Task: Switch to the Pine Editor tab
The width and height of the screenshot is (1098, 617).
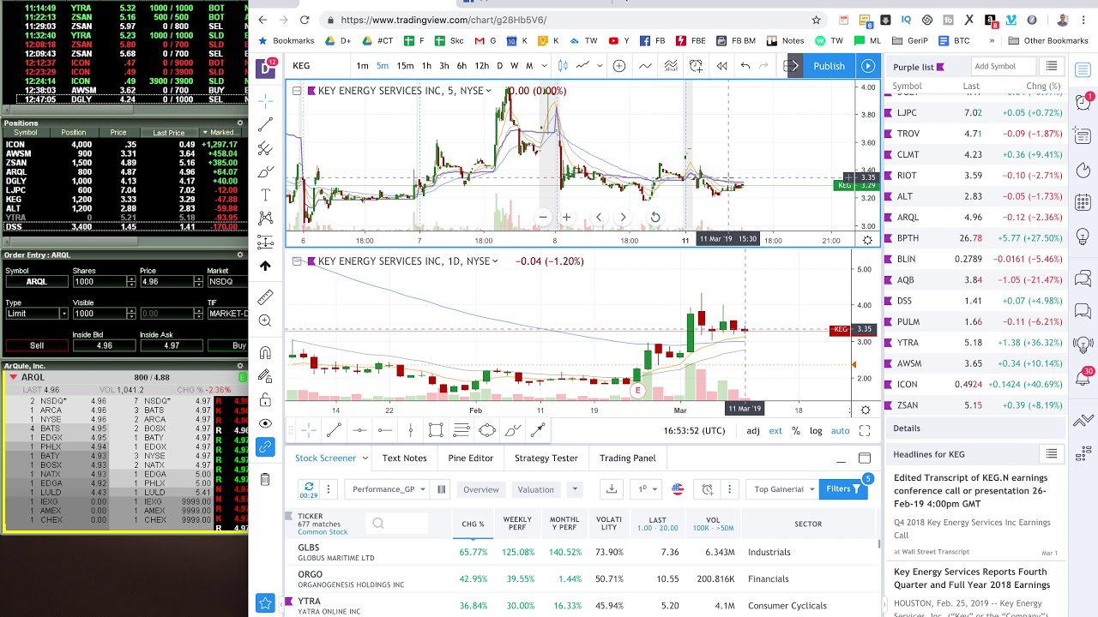Action: click(470, 458)
